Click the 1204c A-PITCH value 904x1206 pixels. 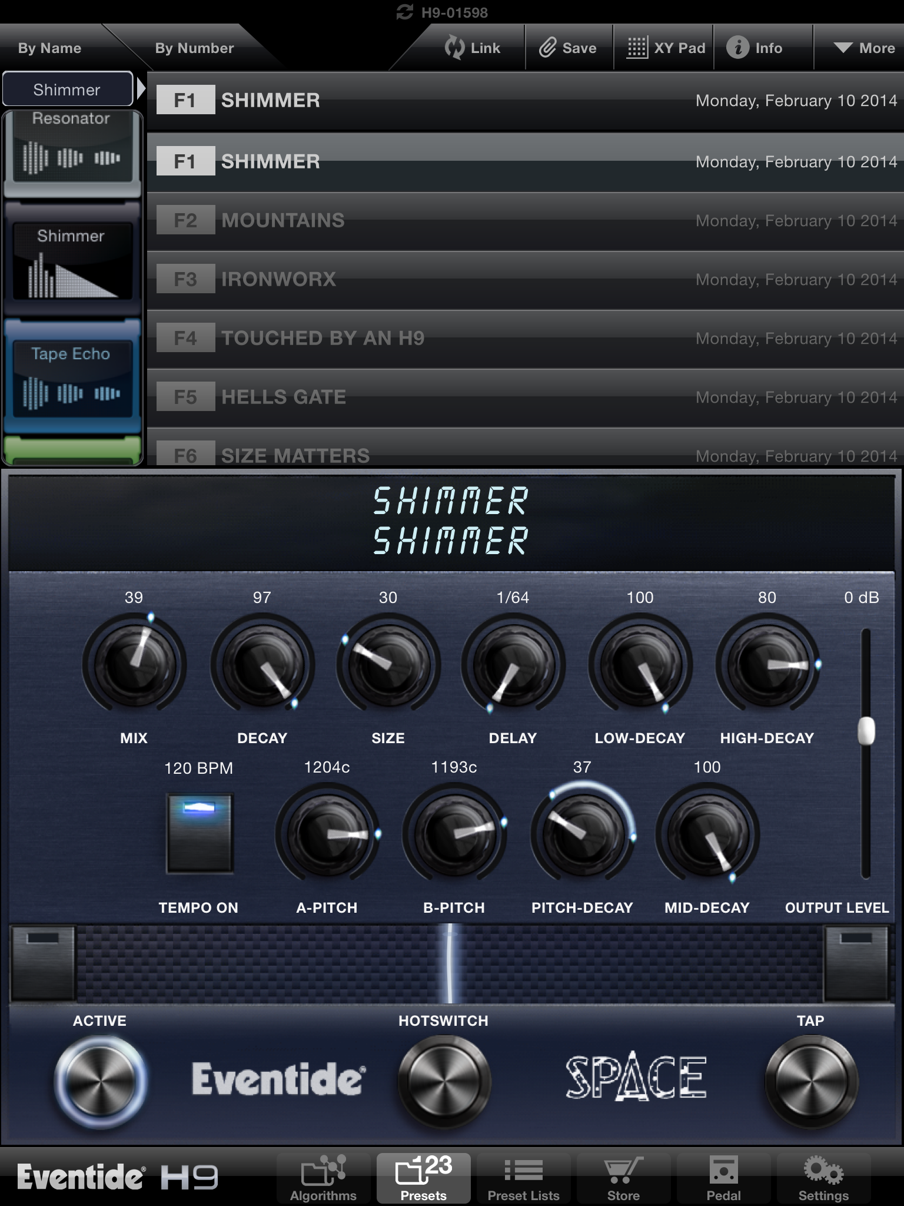point(327,767)
